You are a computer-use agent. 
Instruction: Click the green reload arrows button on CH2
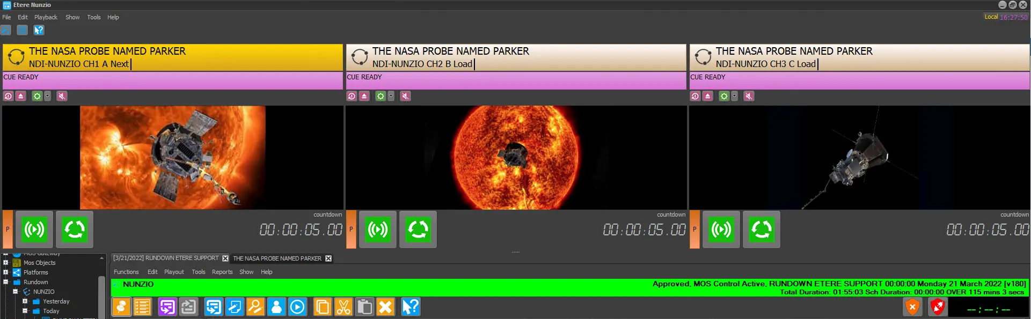[x=418, y=229]
